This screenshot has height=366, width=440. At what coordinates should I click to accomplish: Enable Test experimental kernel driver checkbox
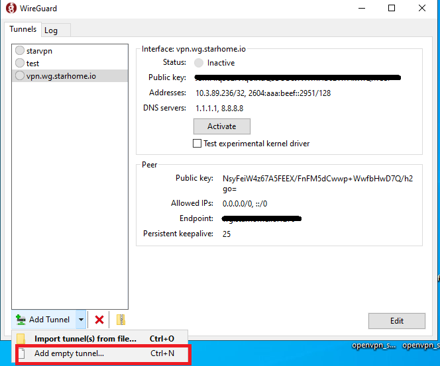[x=197, y=144]
